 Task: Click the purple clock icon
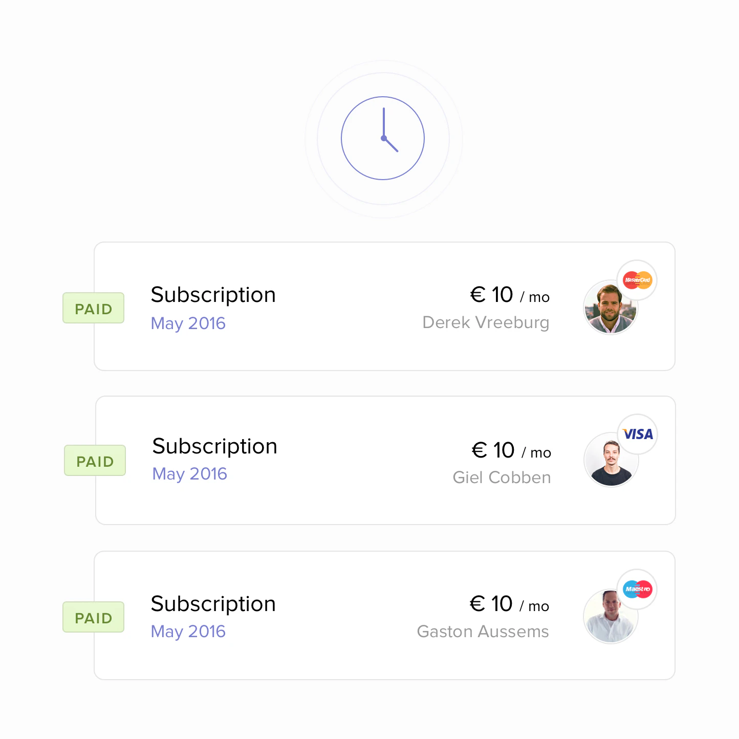(383, 138)
